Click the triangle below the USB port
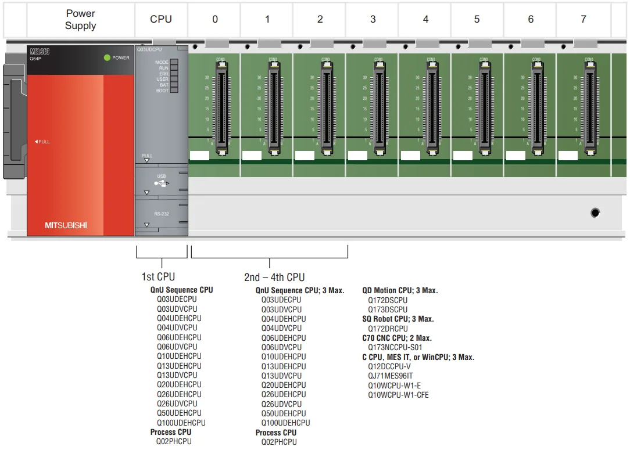The height and width of the screenshot is (461, 630). click(x=146, y=192)
